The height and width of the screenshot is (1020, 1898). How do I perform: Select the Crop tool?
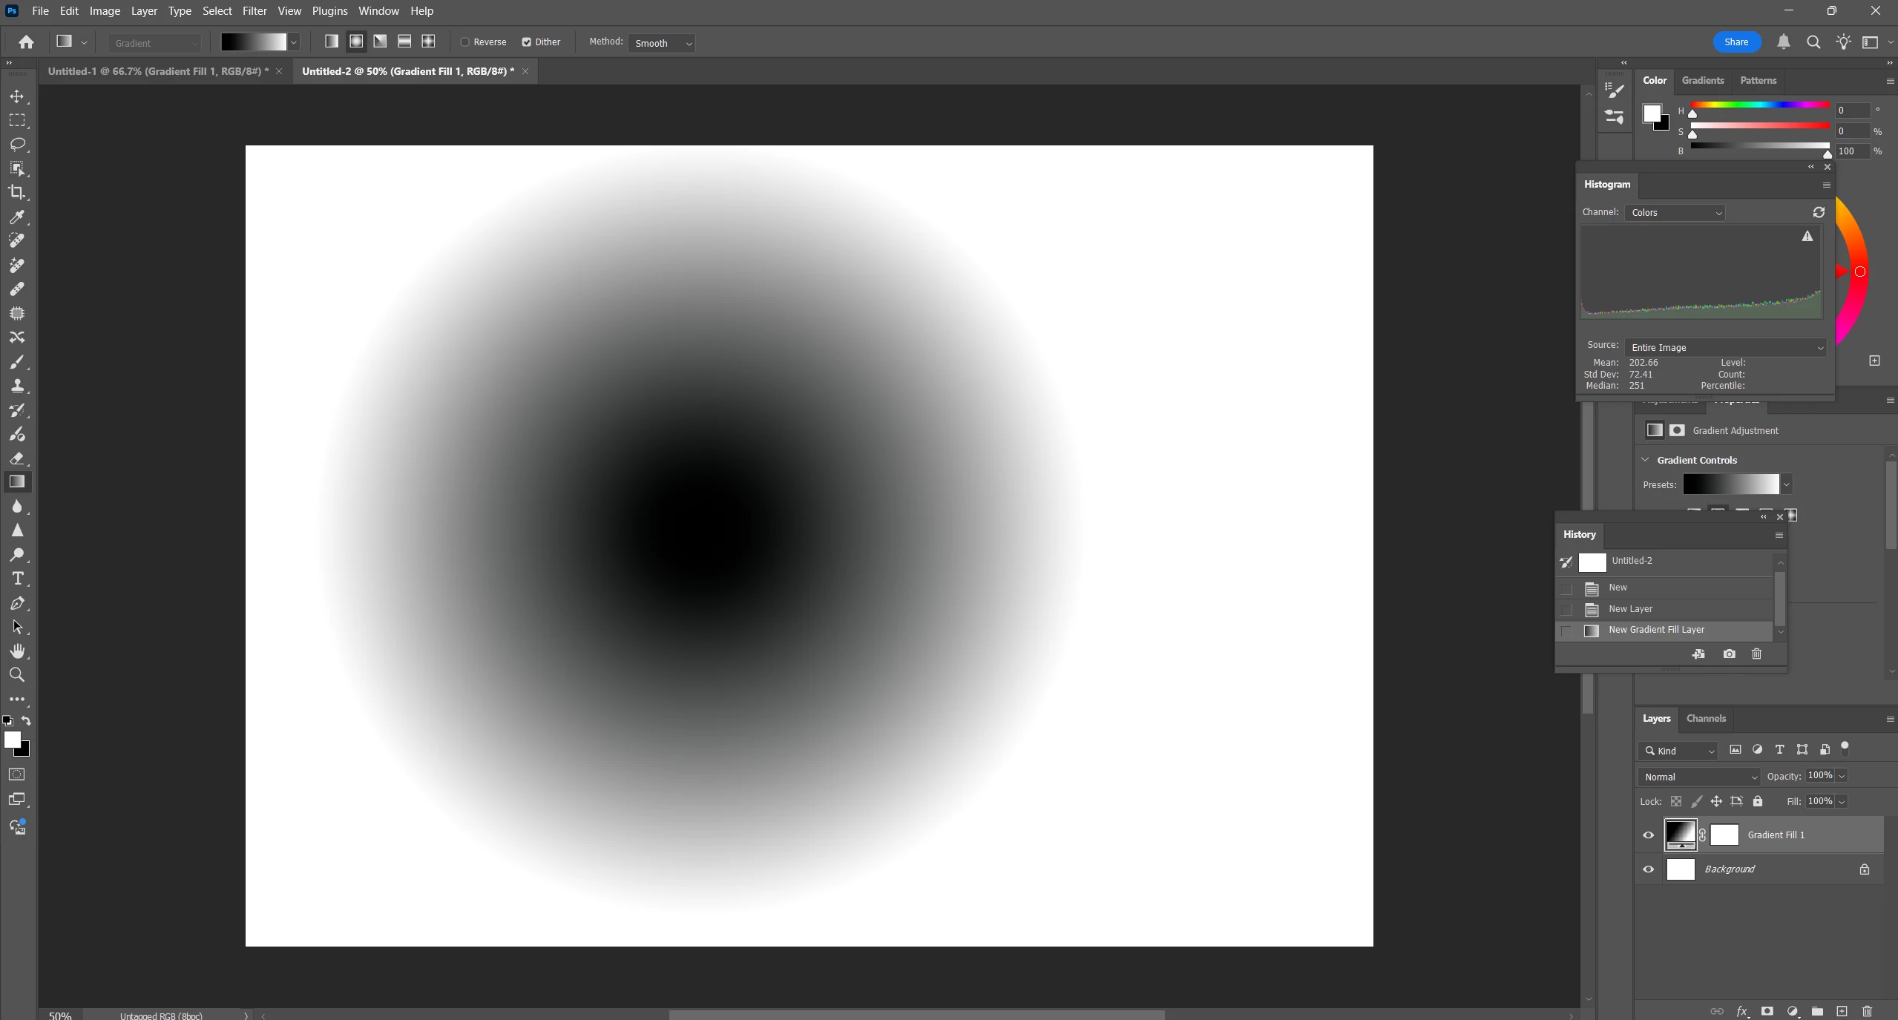point(17,192)
